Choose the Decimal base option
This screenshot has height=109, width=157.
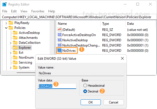click(x=85, y=91)
